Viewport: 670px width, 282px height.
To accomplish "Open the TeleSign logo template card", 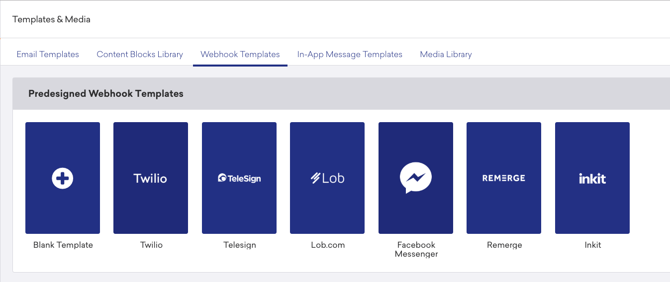I will pos(239,178).
